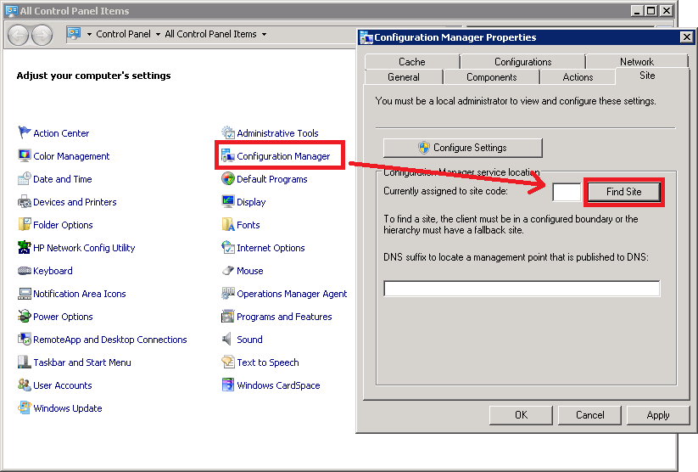
Task: Close the Configuration Manager Properties dialog
Action: point(686,37)
